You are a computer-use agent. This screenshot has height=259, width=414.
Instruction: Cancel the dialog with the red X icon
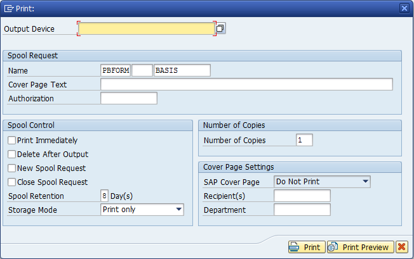[401, 247]
